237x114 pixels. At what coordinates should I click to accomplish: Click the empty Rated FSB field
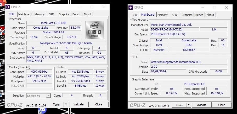39,86
